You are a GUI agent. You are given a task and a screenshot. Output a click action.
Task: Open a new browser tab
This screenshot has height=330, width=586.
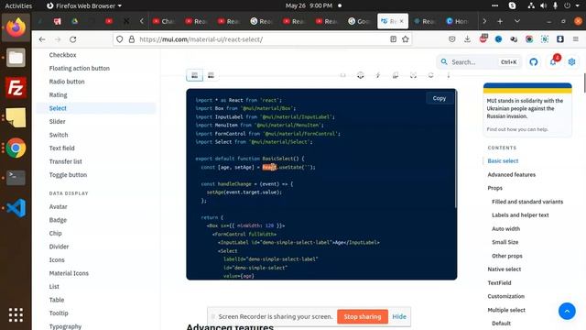(500, 21)
